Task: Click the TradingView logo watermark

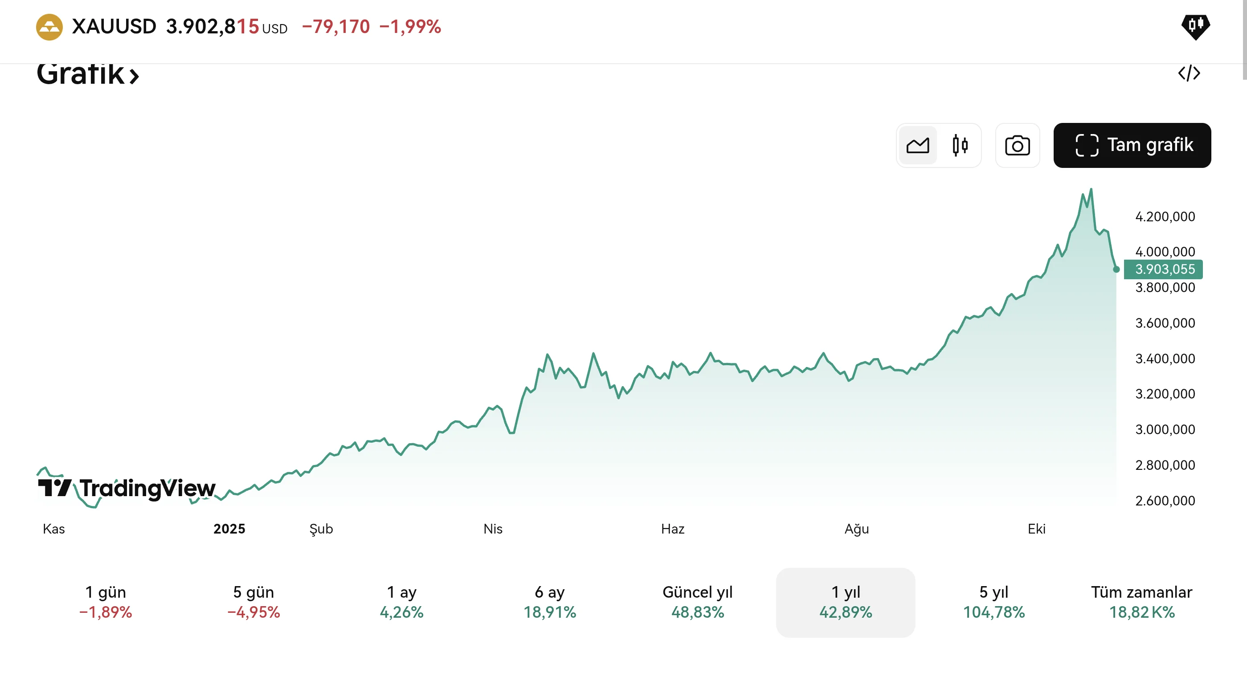Action: 127,488
